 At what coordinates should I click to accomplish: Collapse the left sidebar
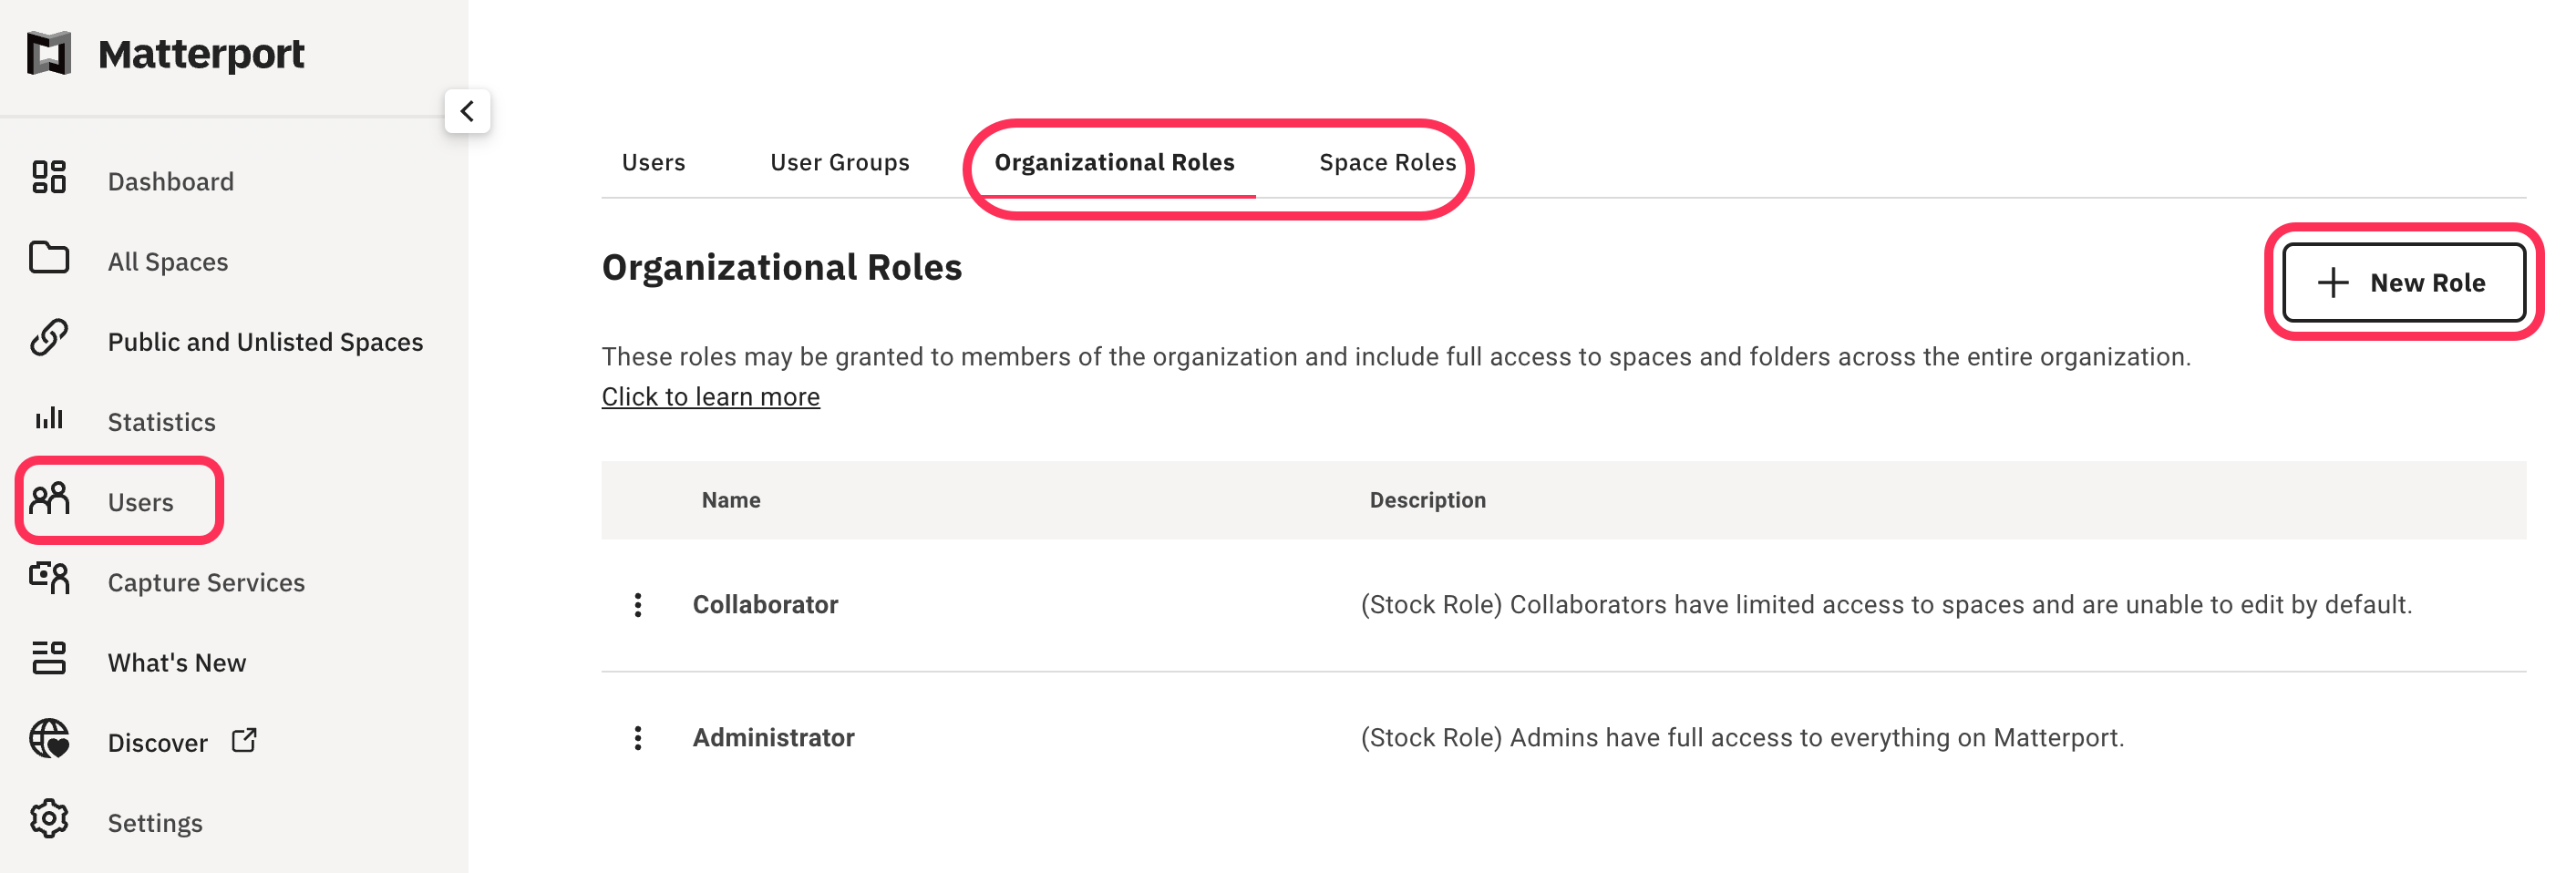467,111
